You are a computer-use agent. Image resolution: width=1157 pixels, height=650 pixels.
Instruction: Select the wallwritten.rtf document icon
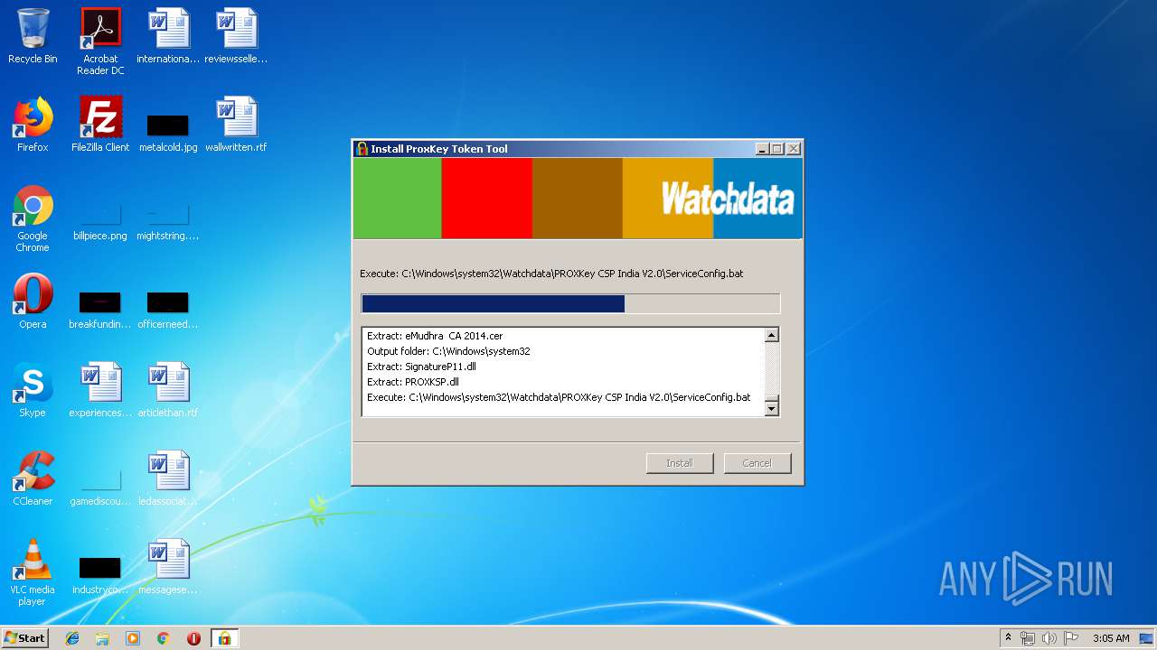click(x=236, y=125)
